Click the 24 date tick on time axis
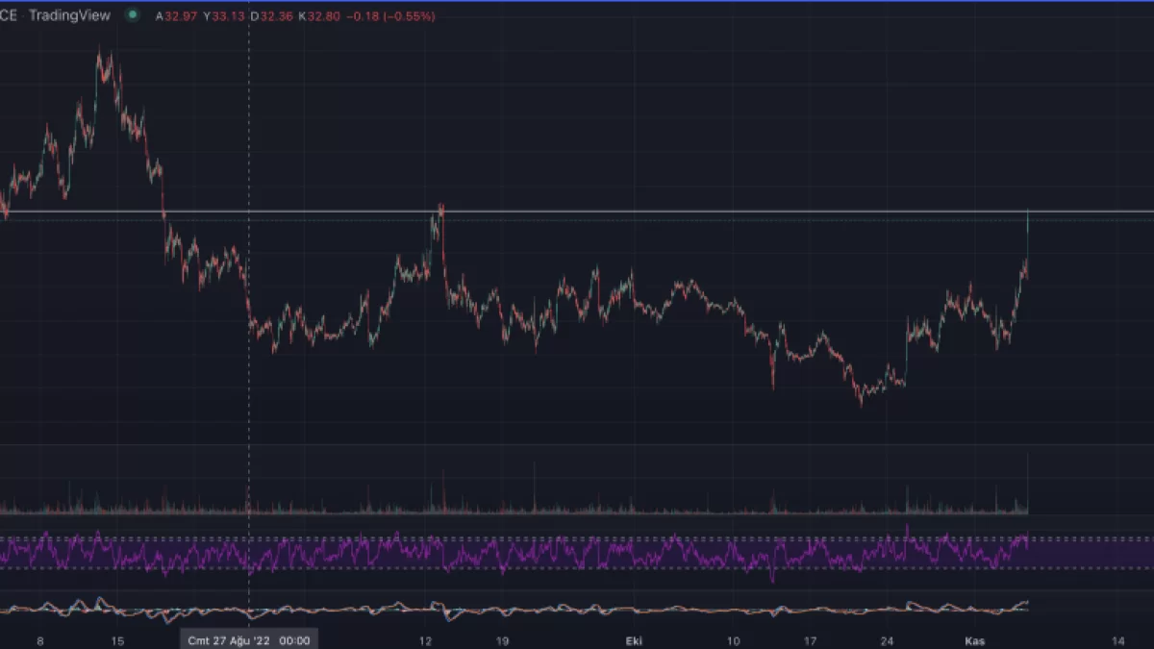Screen dimensions: 1154x649 (x=889, y=639)
